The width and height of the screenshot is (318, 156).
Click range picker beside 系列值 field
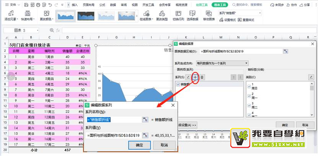tap(145, 135)
